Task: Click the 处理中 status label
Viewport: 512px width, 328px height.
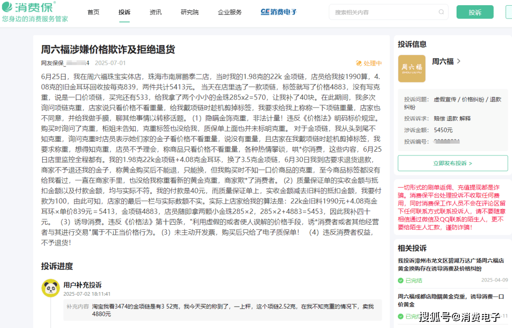Action: [373, 64]
